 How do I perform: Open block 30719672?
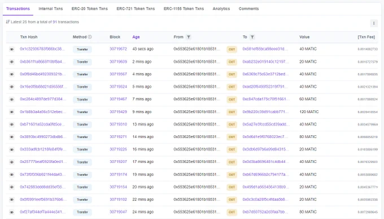(x=118, y=49)
